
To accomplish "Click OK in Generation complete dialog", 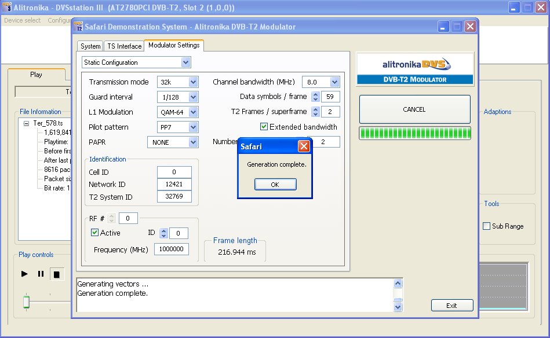I will [x=275, y=184].
